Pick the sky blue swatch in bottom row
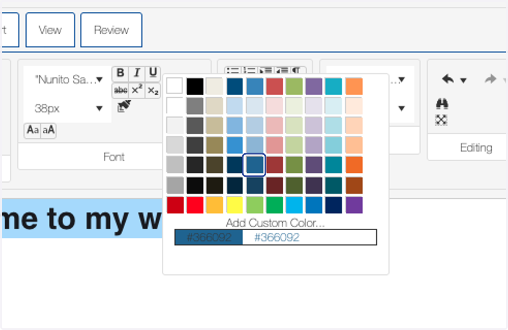 [x=294, y=205]
